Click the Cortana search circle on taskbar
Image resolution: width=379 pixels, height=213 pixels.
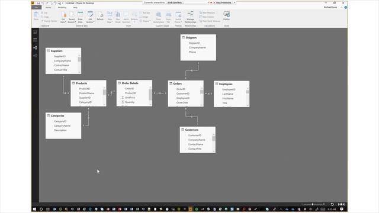[x=41, y=209]
